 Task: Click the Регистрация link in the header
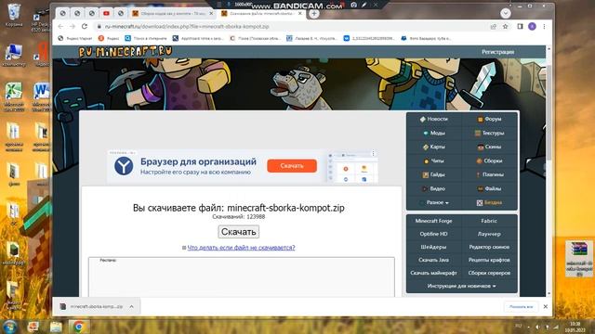pyautogui.click(x=498, y=52)
